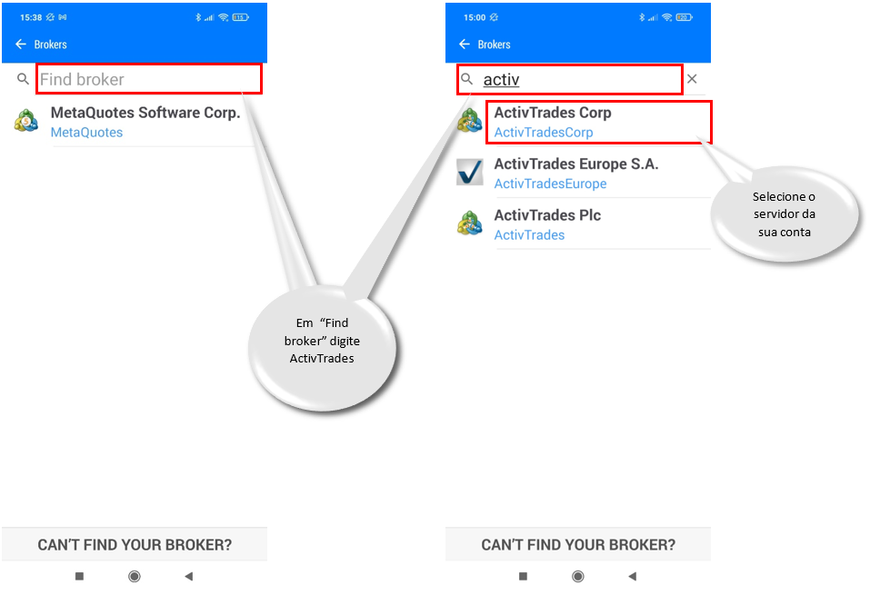Tap the 15:00 clock in status bar
The image size is (870, 595).
pos(475,17)
